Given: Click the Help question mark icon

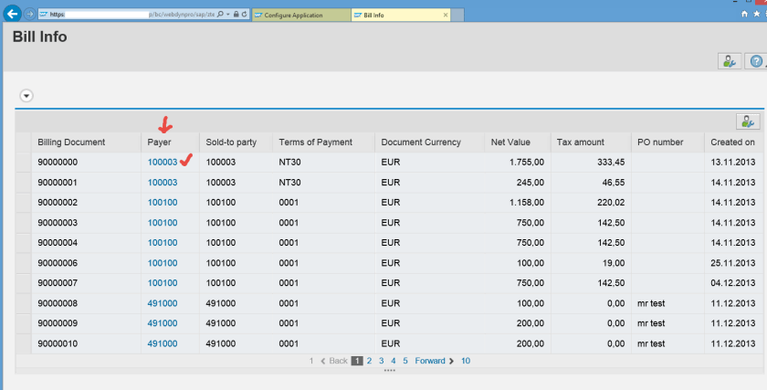Looking at the screenshot, I should pyautogui.click(x=755, y=61).
